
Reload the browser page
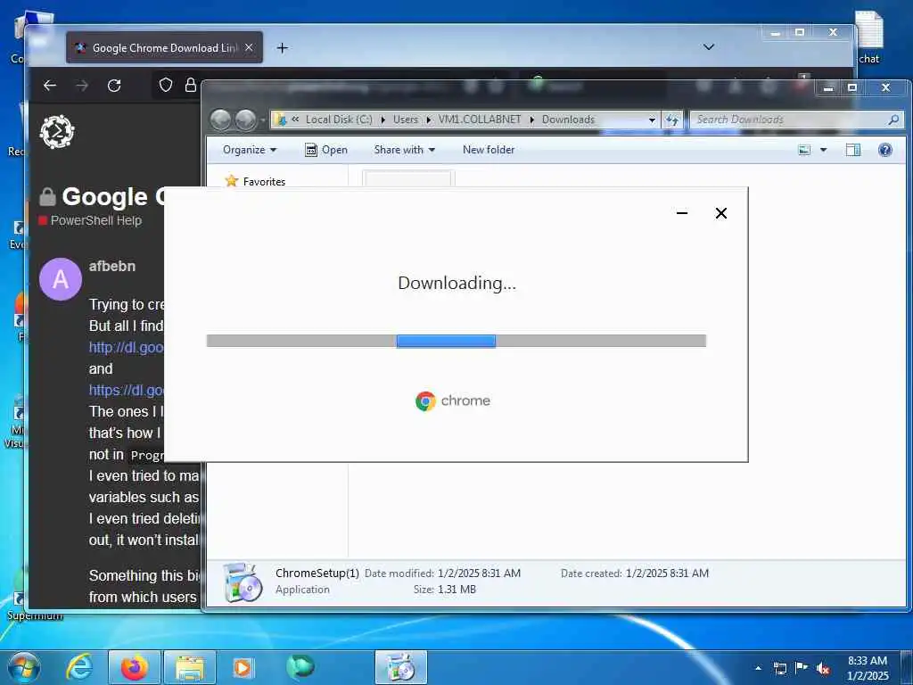tap(114, 86)
